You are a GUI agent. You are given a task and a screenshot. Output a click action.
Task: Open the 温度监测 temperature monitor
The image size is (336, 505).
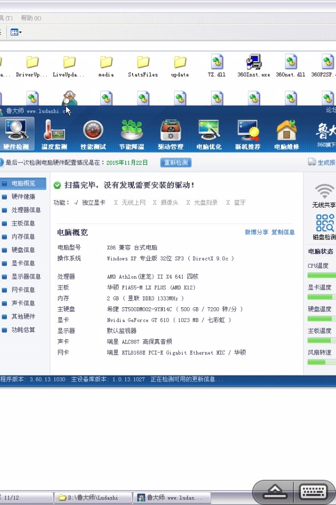(x=54, y=135)
